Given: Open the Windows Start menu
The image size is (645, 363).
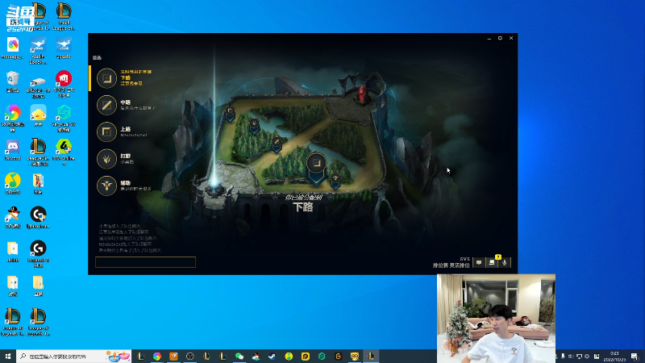Looking at the screenshot, I should coord(8,356).
